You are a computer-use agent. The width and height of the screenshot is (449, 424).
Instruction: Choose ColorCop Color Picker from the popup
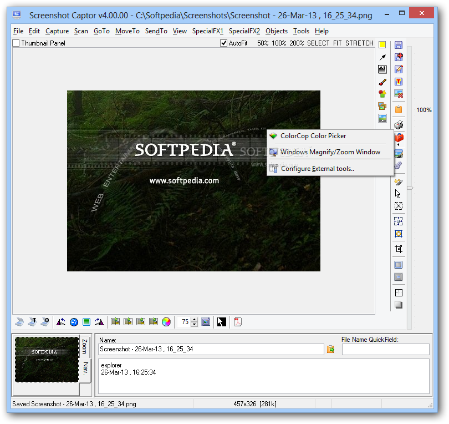coord(330,136)
